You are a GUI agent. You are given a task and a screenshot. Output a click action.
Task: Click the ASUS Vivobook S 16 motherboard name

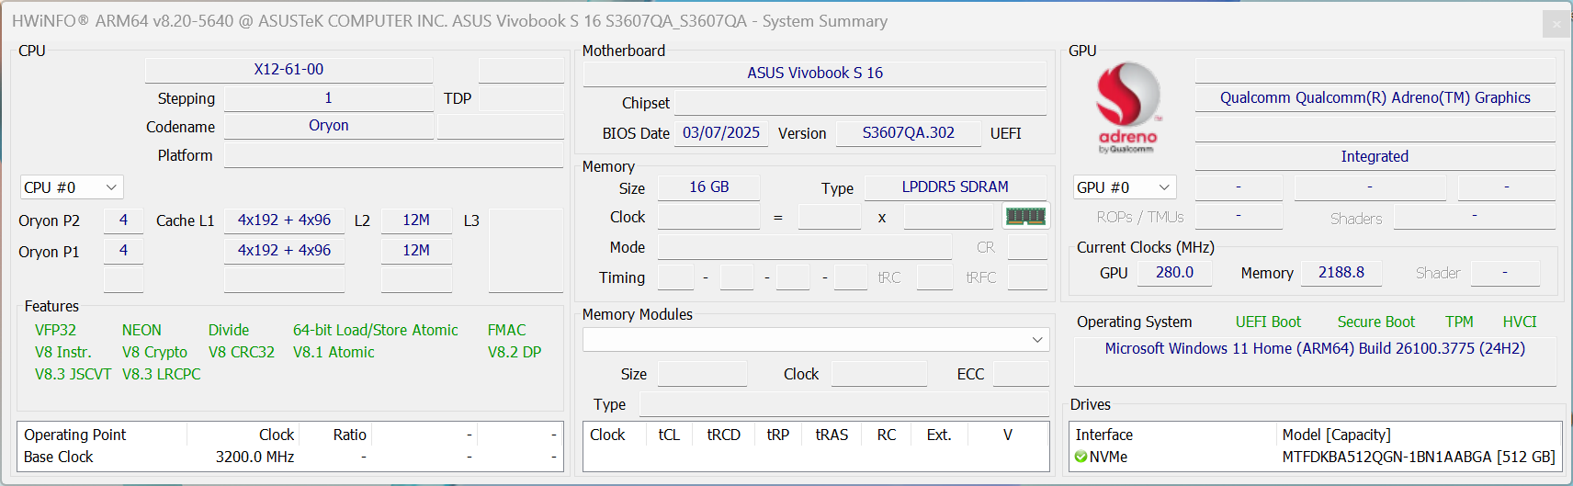coord(814,73)
